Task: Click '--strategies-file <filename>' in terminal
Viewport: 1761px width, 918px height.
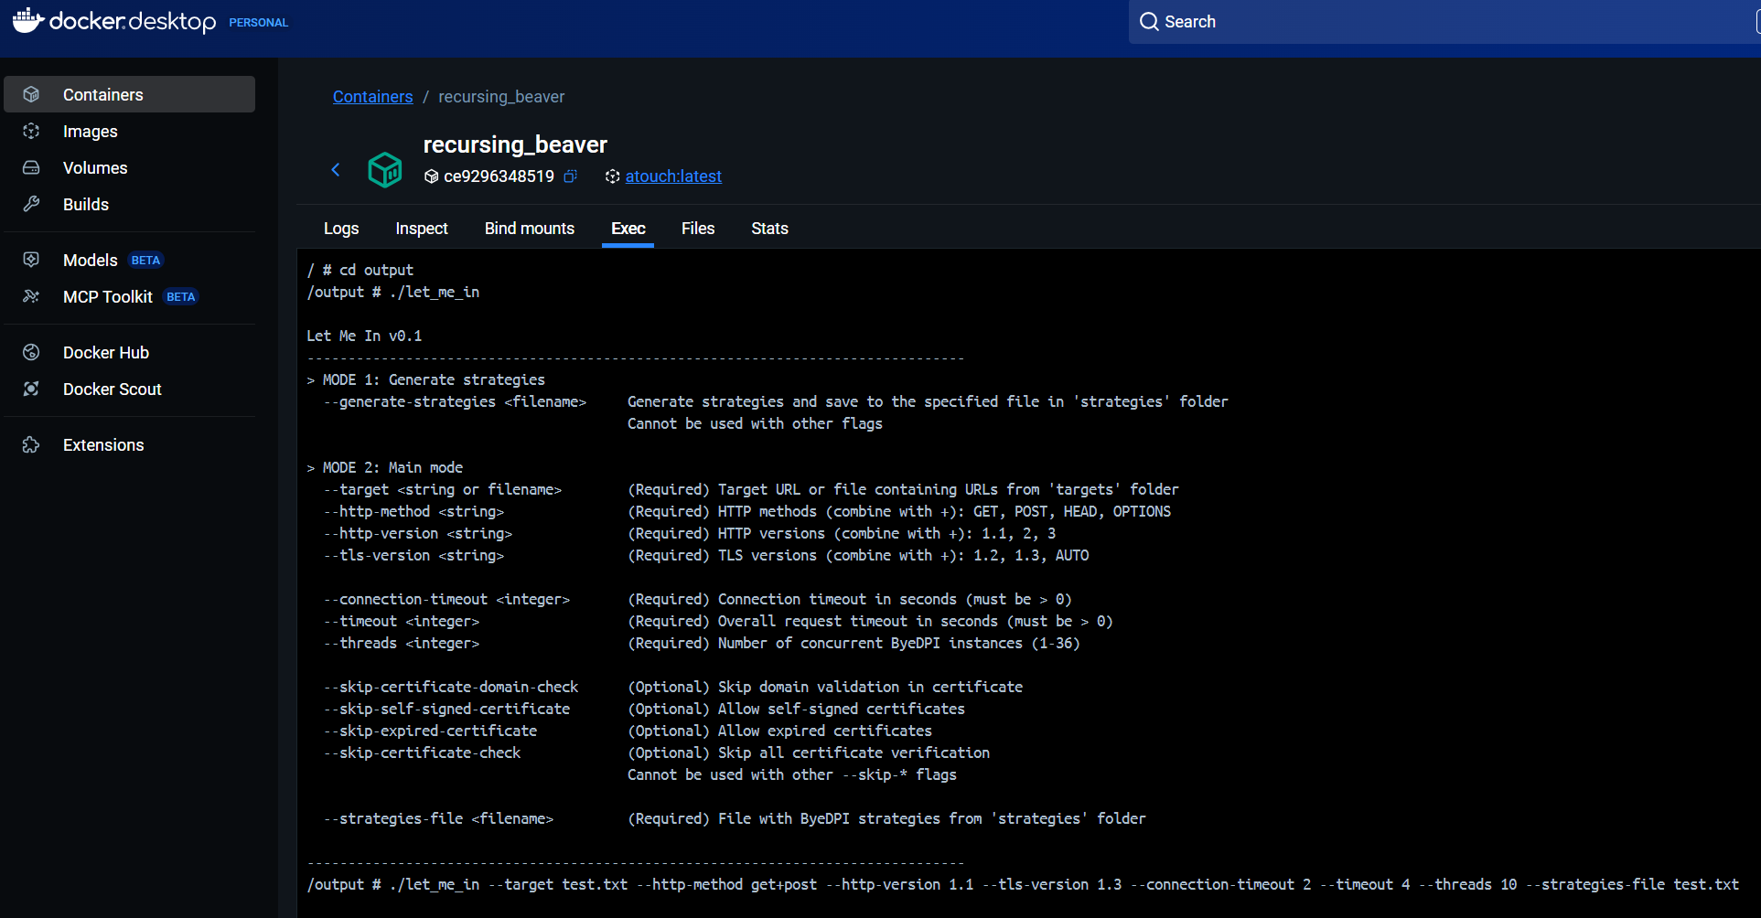Action: coord(438,818)
